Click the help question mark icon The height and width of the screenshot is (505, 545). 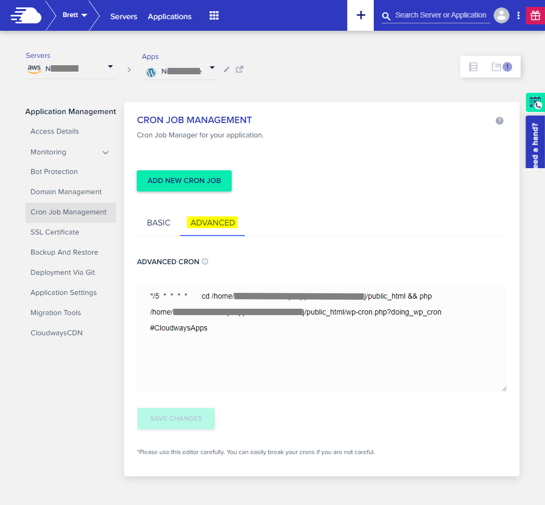click(x=499, y=121)
